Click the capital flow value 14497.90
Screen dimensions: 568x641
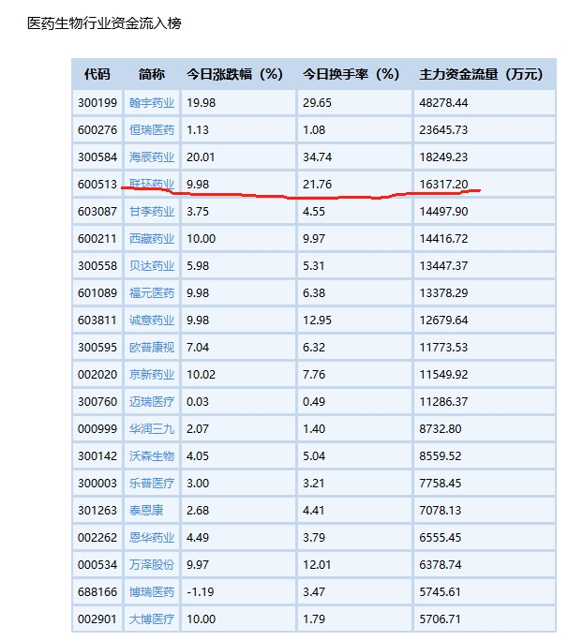tap(443, 212)
